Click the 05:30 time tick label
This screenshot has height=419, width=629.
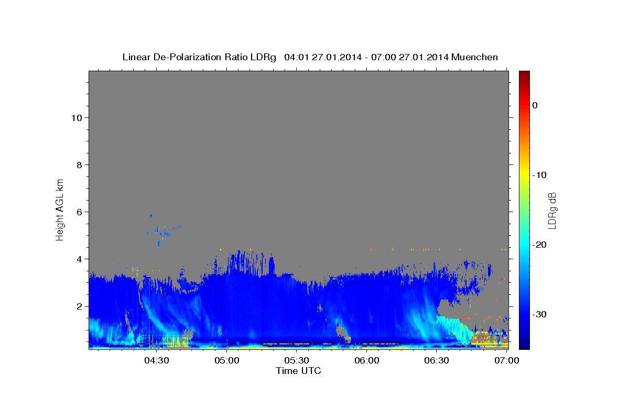[296, 360]
